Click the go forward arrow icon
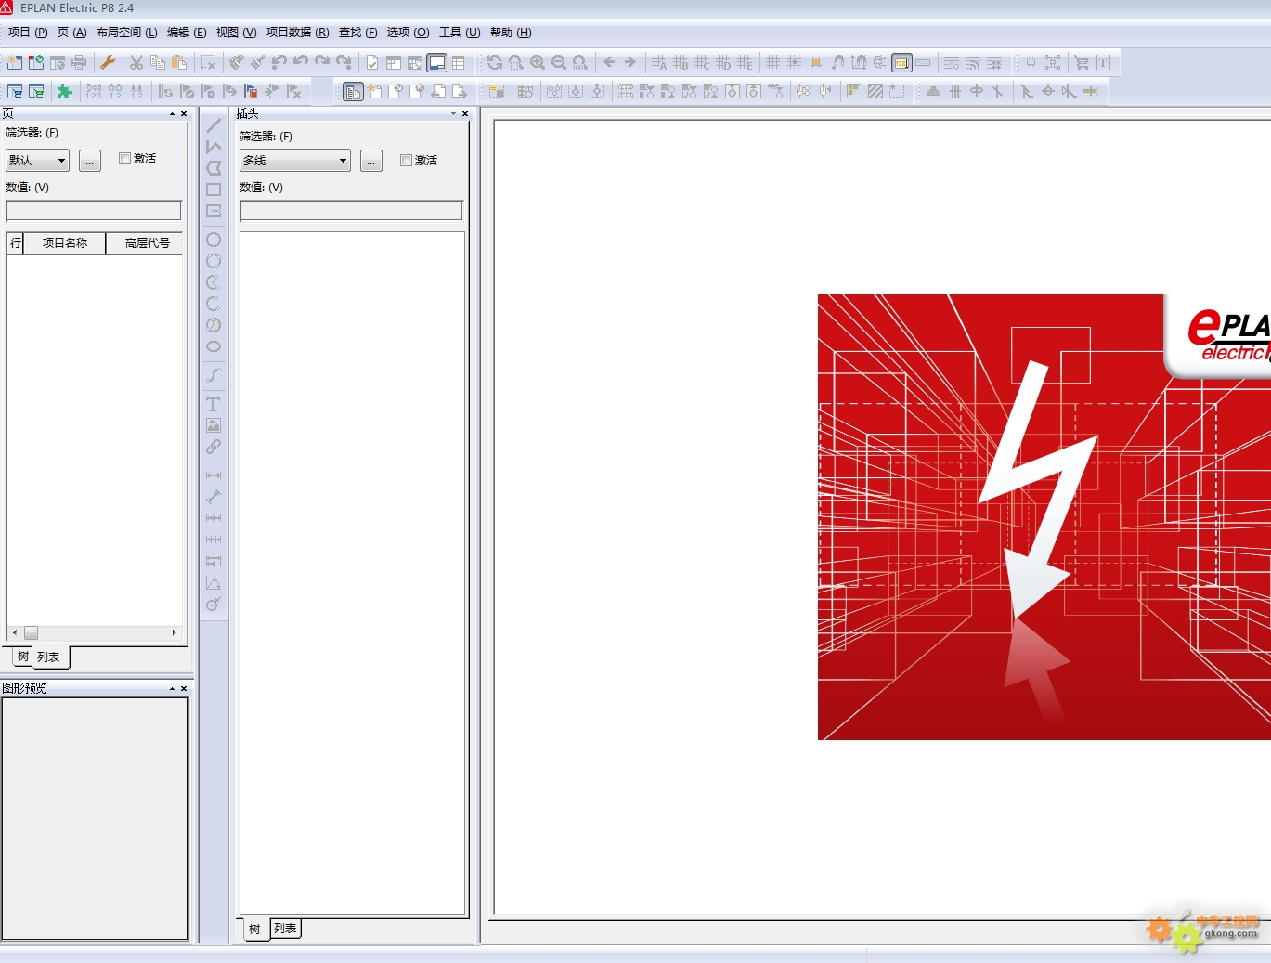Screen dimensions: 1271x963 click(x=630, y=62)
